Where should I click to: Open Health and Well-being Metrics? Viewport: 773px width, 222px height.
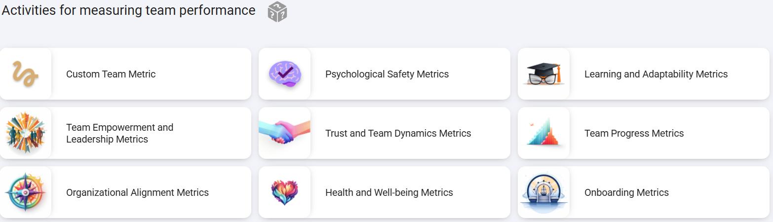[384, 192]
